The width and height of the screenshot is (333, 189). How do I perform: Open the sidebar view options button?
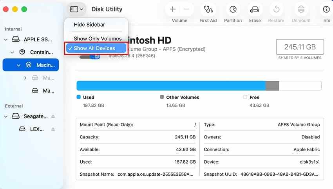tap(76, 9)
